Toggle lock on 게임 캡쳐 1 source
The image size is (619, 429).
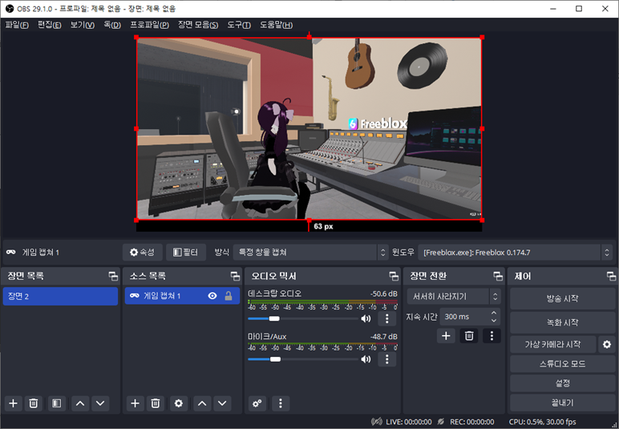click(x=228, y=296)
